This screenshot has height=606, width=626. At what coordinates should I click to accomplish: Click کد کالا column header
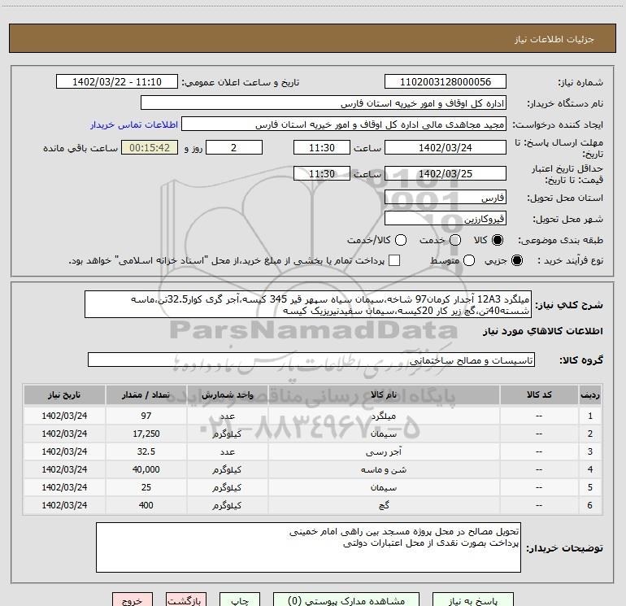[539, 395]
